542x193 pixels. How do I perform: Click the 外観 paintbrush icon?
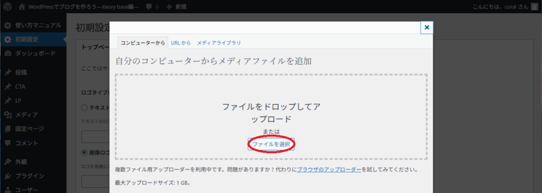[x=7, y=162]
